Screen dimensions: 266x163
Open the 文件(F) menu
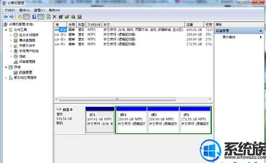[10, 10]
